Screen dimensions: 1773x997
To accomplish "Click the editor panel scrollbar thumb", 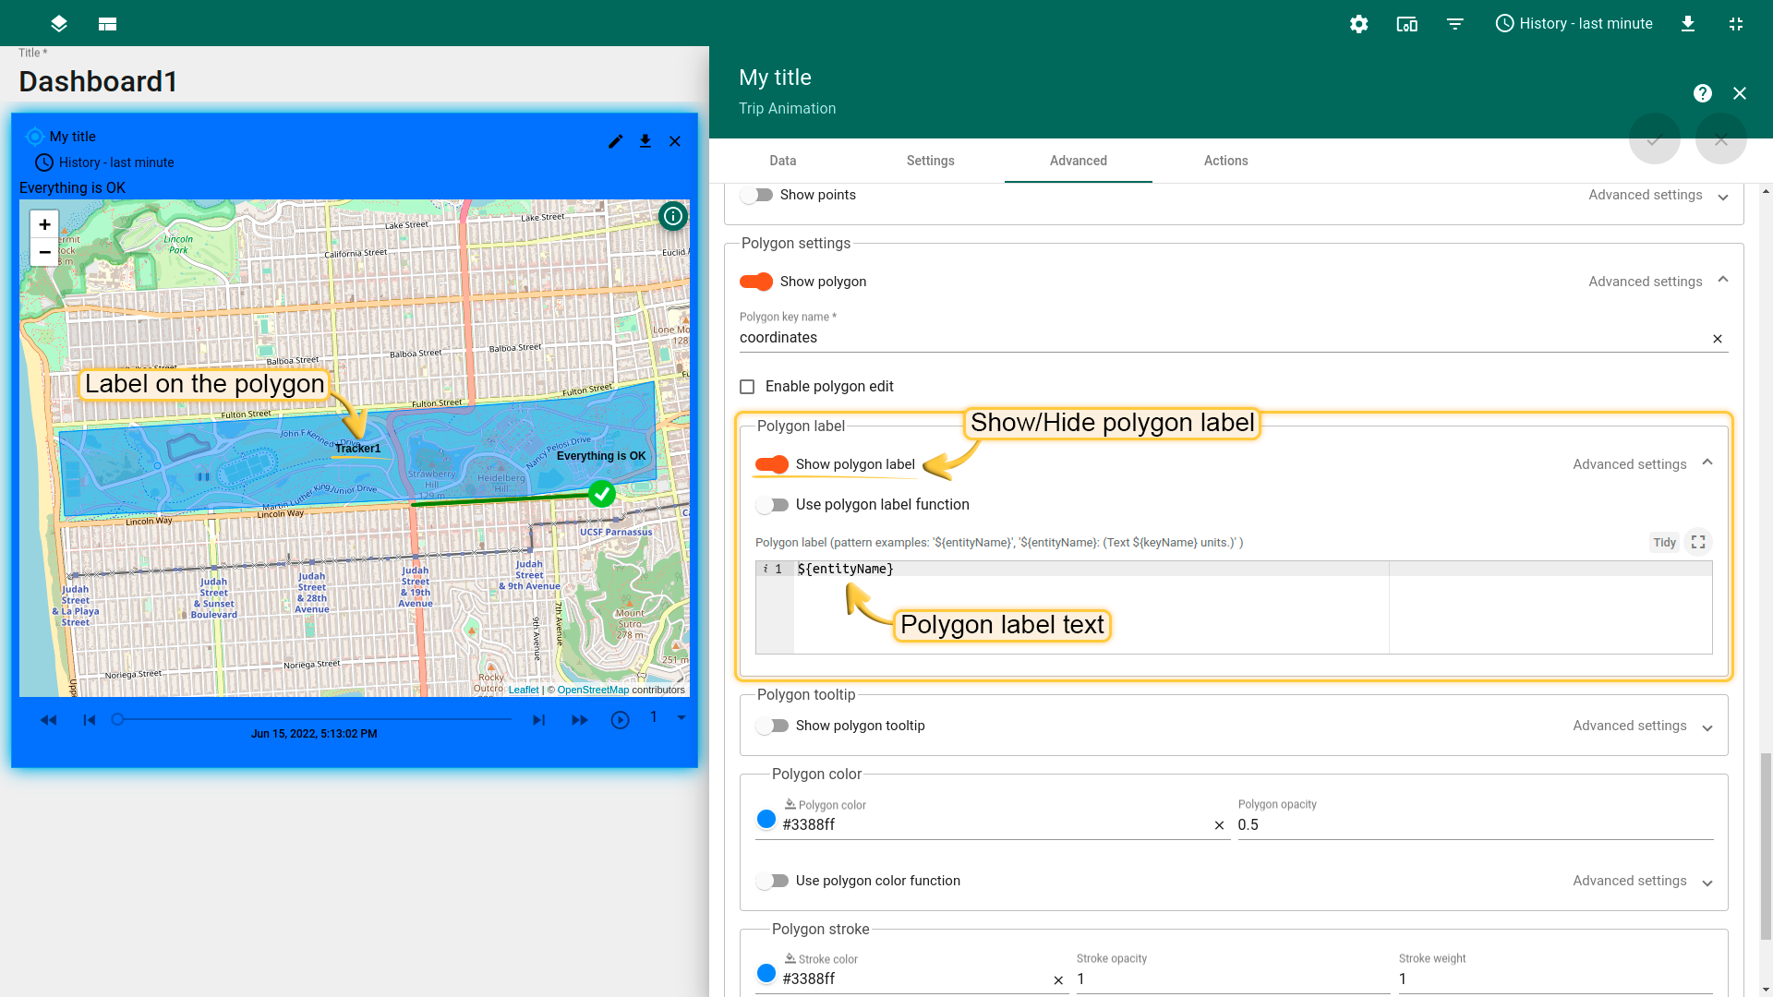I will coord(1766,847).
